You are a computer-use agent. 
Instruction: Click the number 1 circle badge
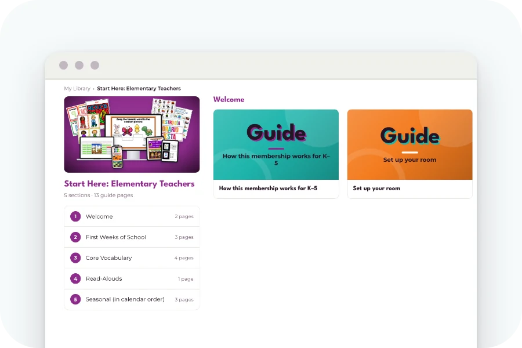75,216
